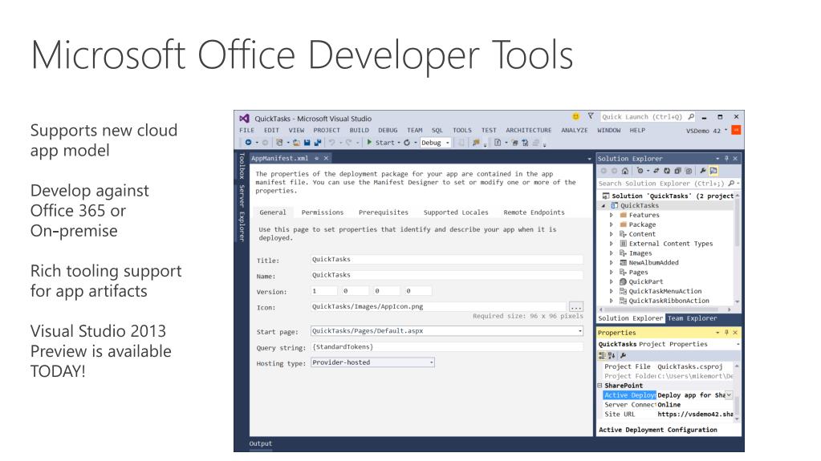Image resolution: width=821 pixels, height=461 pixels.
Task: Click the orange VSDemo account avatar
Action: tap(736, 131)
